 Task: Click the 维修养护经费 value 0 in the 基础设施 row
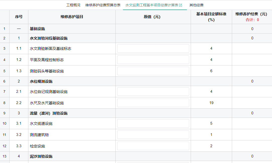pos(252,29)
